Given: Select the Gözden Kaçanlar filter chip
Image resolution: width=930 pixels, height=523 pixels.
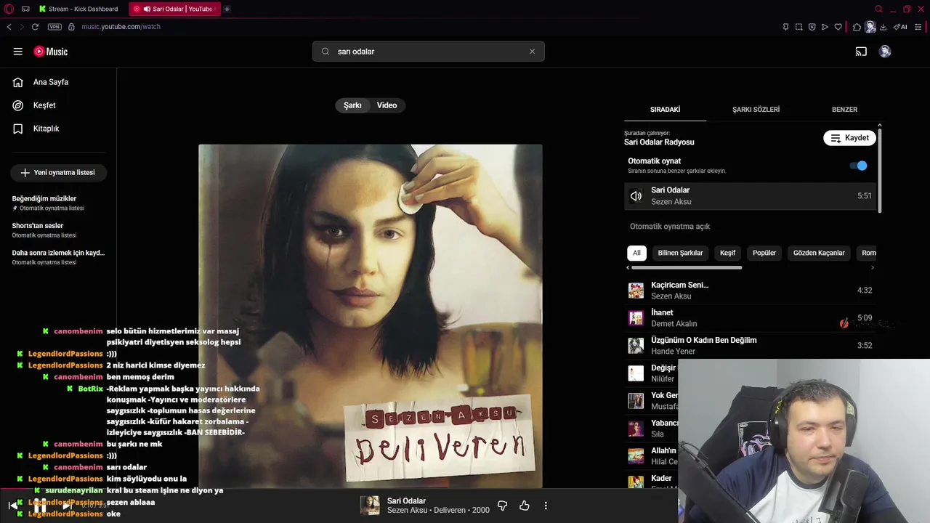Looking at the screenshot, I should (x=819, y=253).
